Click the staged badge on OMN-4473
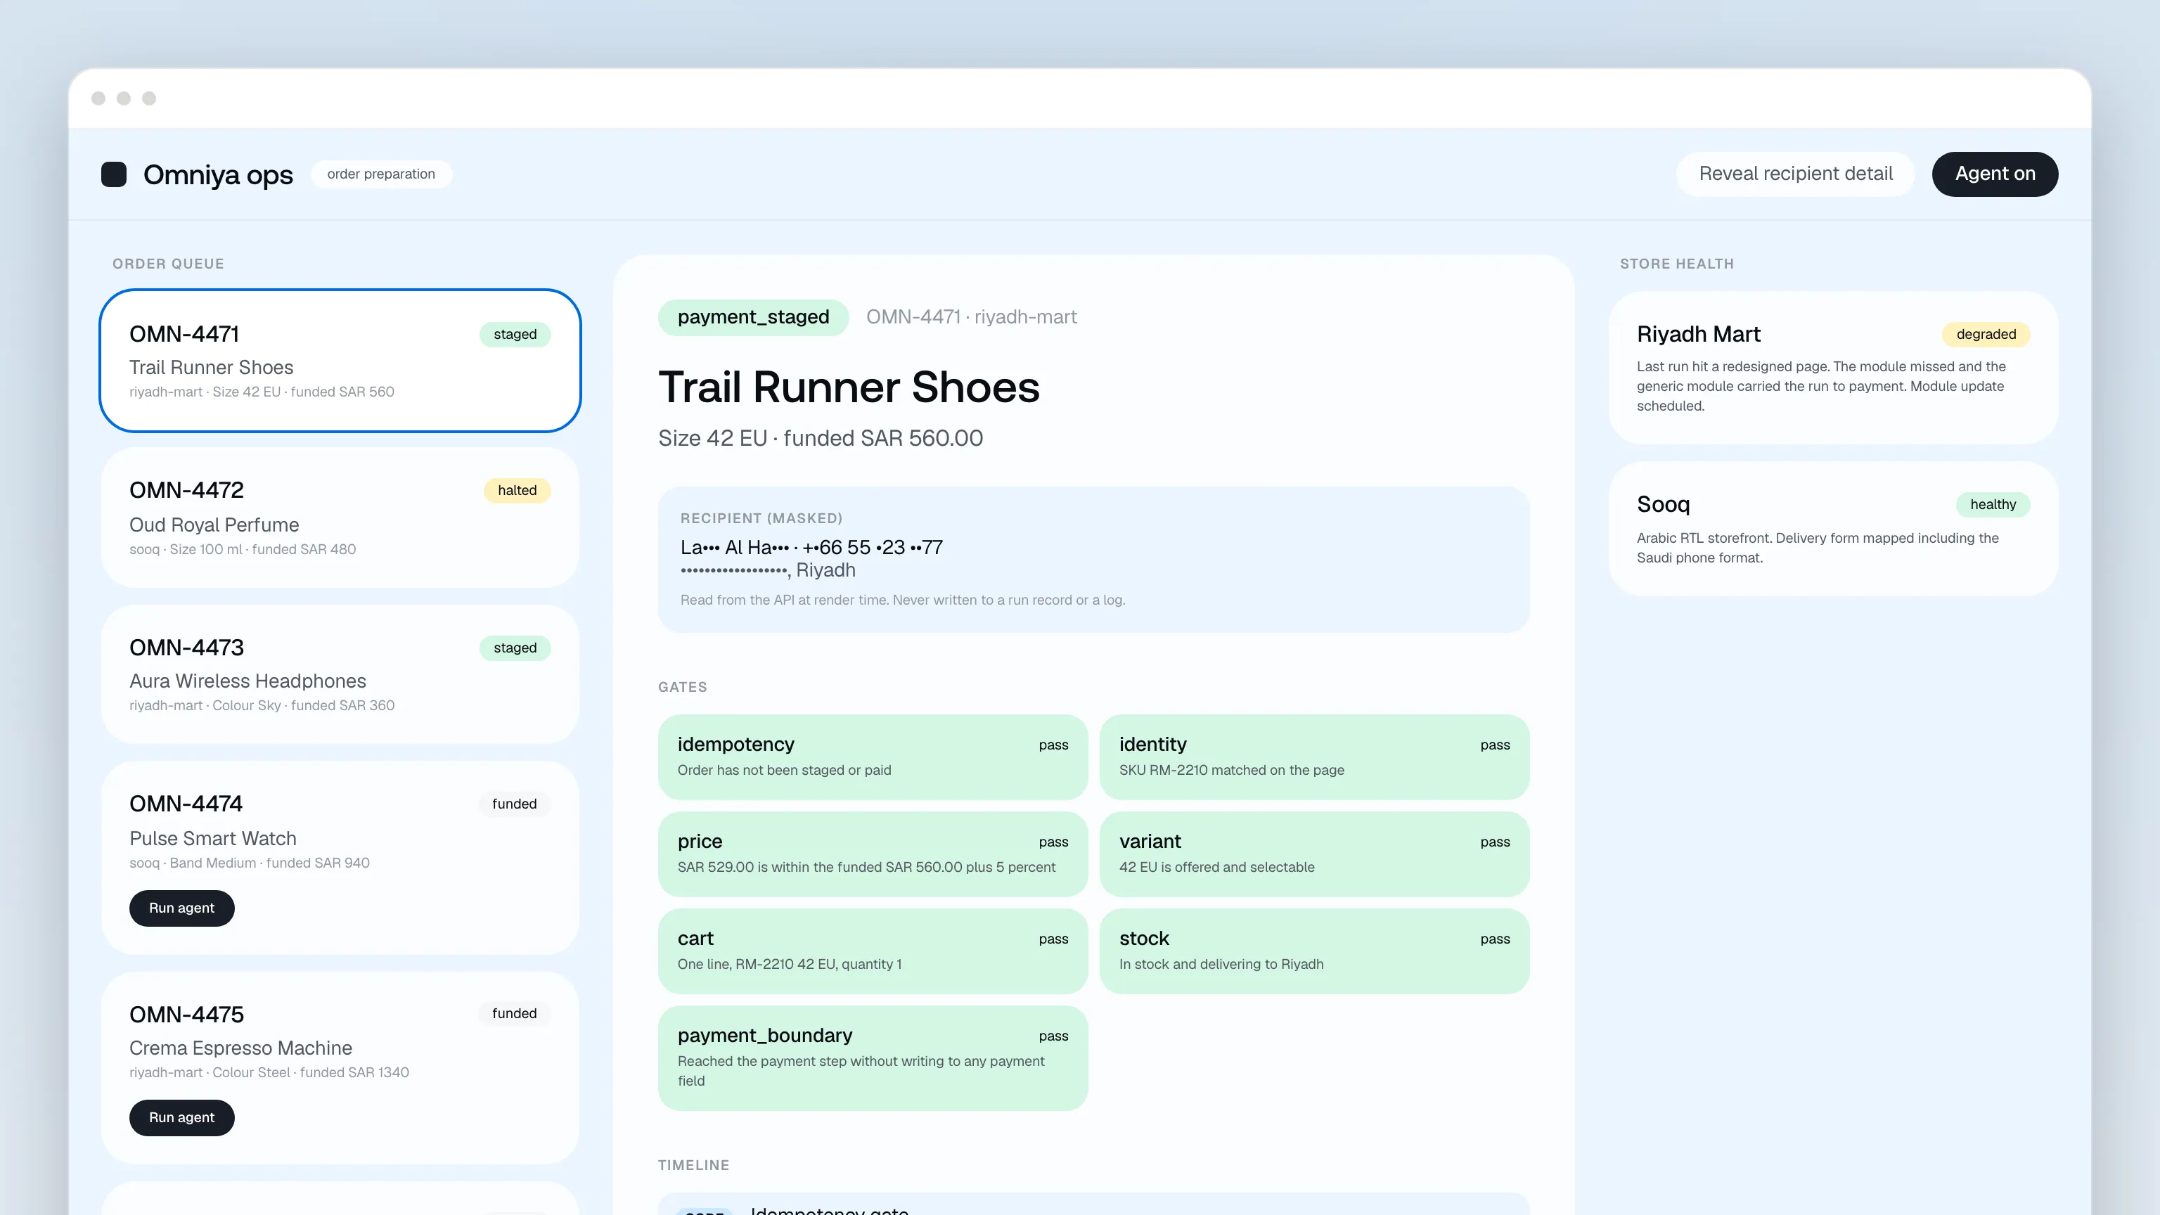 click(515, 648)
